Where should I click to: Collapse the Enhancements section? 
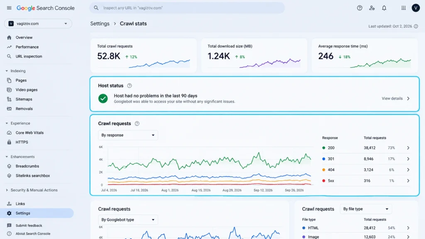click(7, 157)
